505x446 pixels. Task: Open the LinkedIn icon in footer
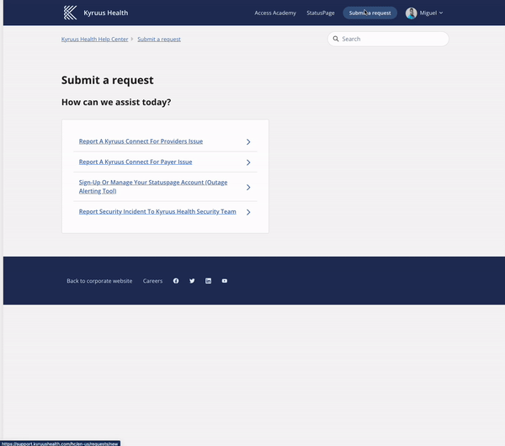pyautogui.click(x=209, y=281)
